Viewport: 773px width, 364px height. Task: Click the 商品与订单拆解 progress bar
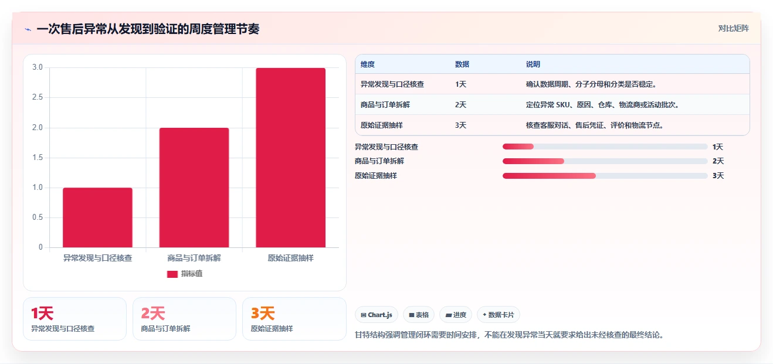point(605,161)
